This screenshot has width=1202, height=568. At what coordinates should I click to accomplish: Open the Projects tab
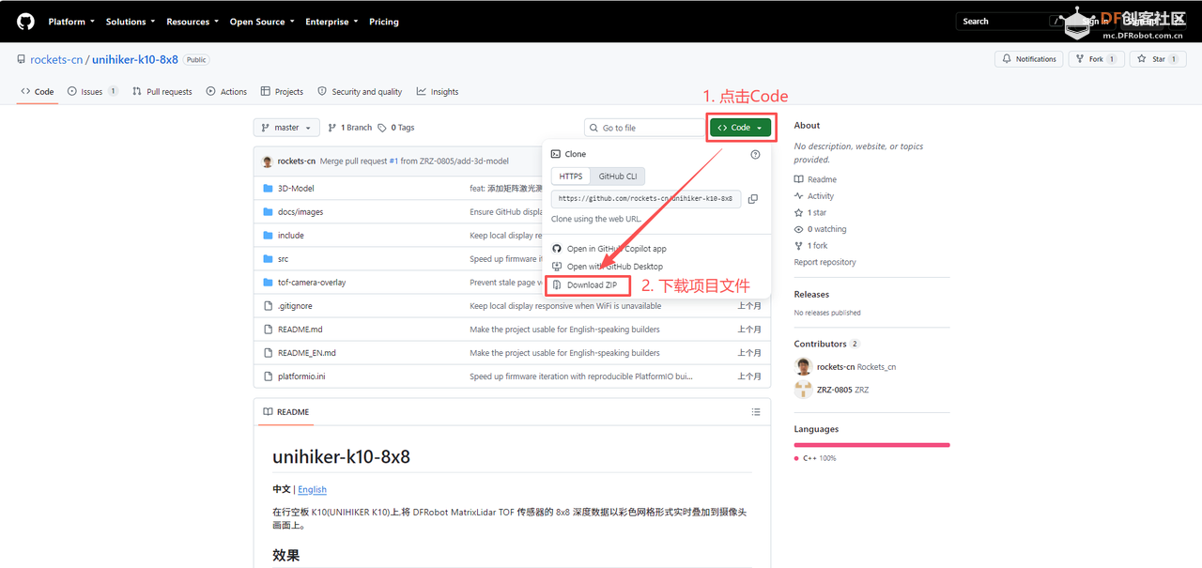tap(283, 92)
